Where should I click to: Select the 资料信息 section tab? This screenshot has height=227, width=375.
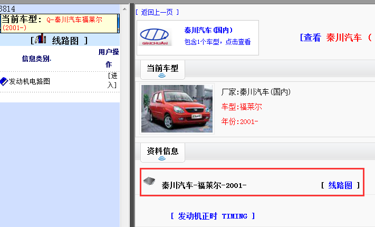tap(162, 153)
